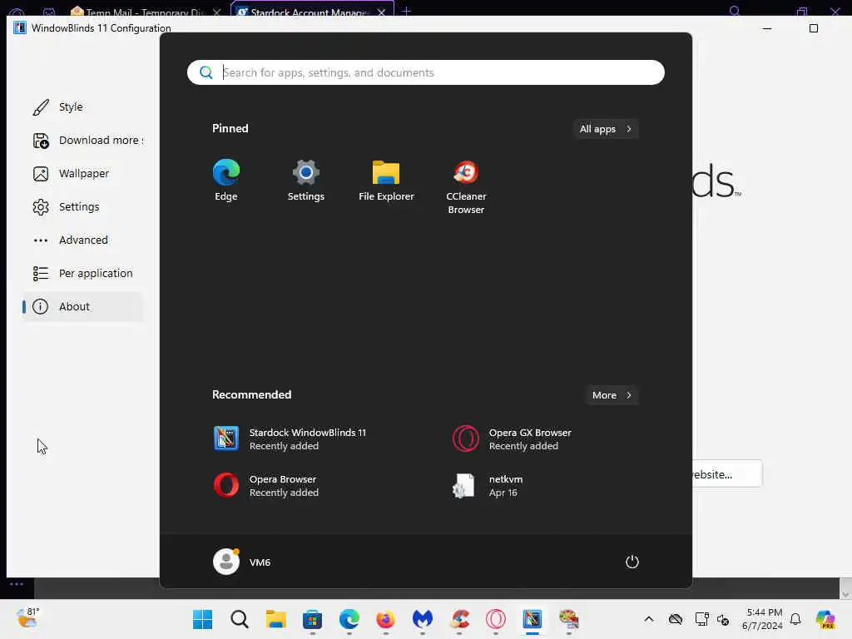Open the paint palette app on taskbar

coord(569,619)
